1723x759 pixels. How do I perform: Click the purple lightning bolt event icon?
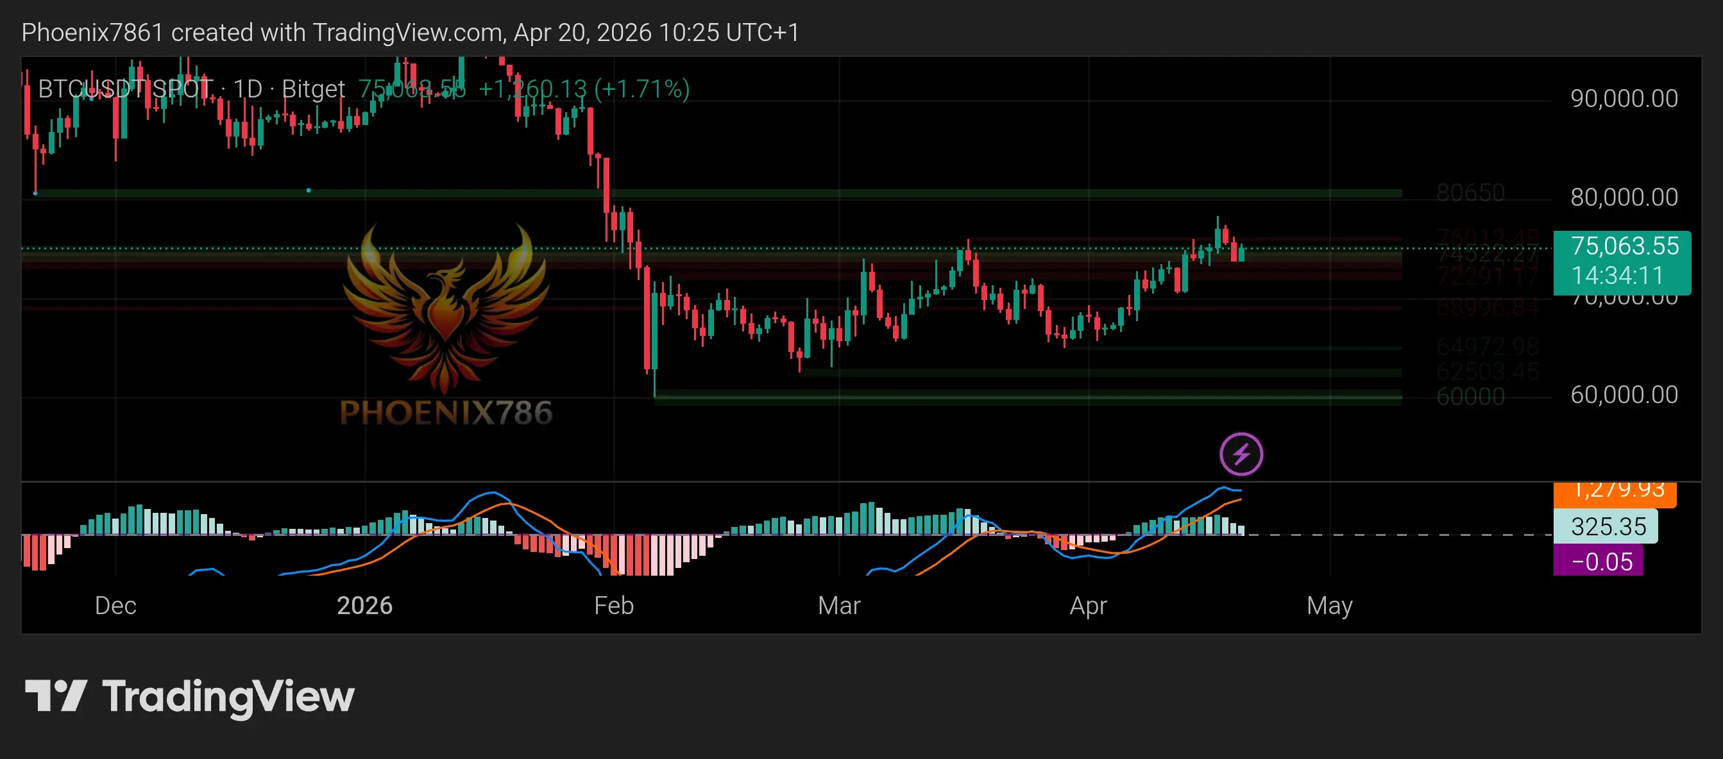click(x=1241, y=455)
